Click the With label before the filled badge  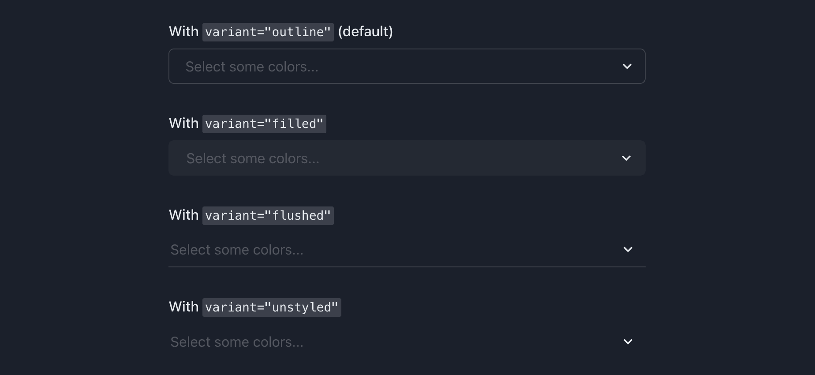click(183, 124)
